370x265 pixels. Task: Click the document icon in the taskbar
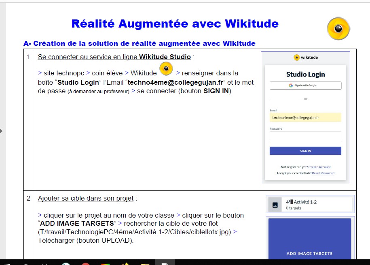click(x=165, y=263)
